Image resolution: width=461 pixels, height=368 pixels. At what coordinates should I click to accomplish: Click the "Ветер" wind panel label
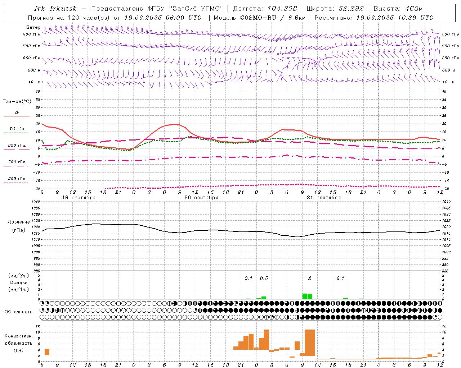[33, 27]
